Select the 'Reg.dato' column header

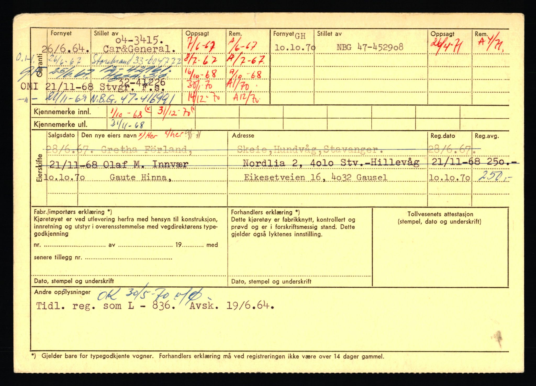[443, 136]
